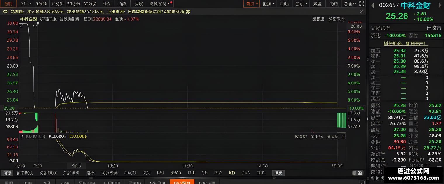
Task: Click the panel collapse handle beside quote panel
Action: tap(367, 119)
